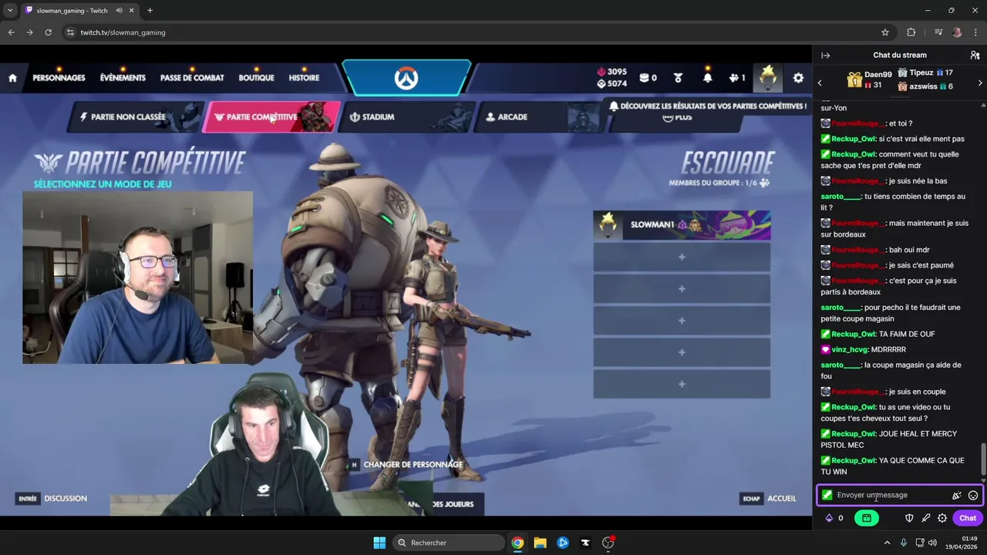Click SLOWMAN1 group member card
The height and width of the screenshot is (555, 987).
click(x=682, y=225)
